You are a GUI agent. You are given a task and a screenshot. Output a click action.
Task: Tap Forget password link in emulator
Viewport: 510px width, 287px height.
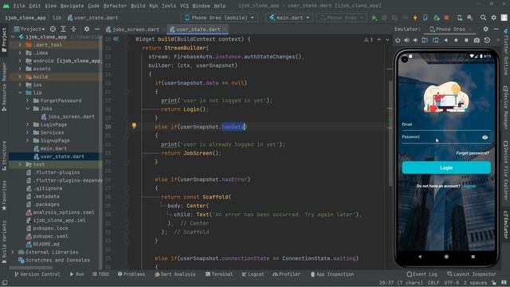click(473, 153)
